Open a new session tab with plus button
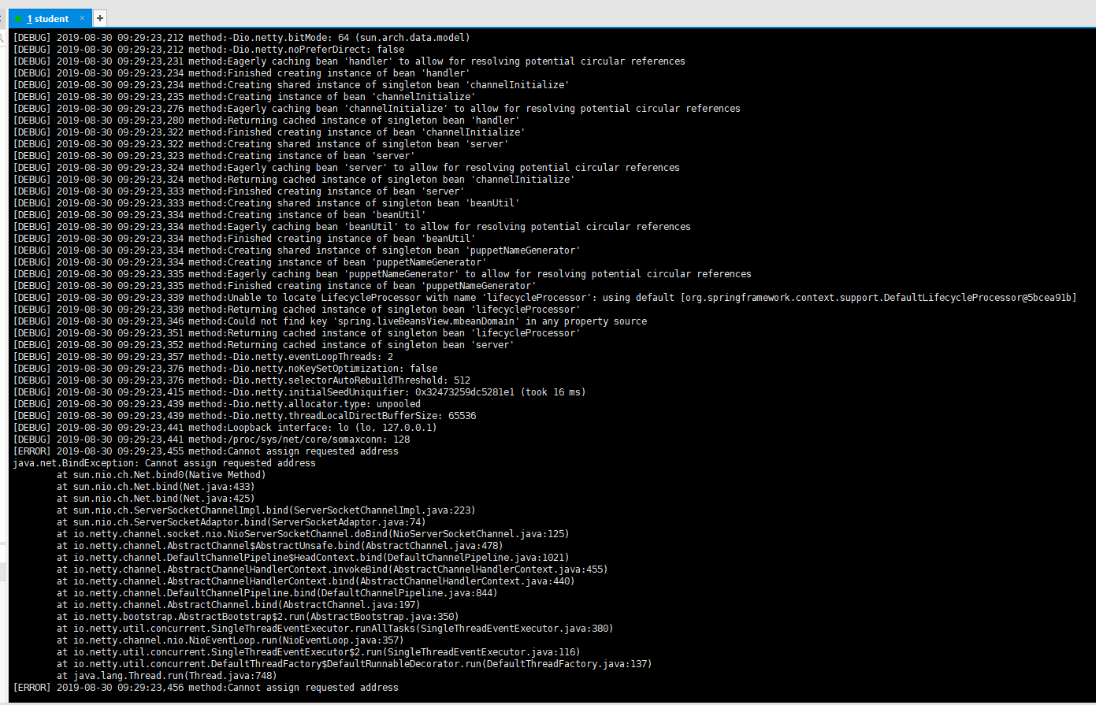Image resolution: width=1096 pixels, height=705 pixels. (x=100, y=18)
